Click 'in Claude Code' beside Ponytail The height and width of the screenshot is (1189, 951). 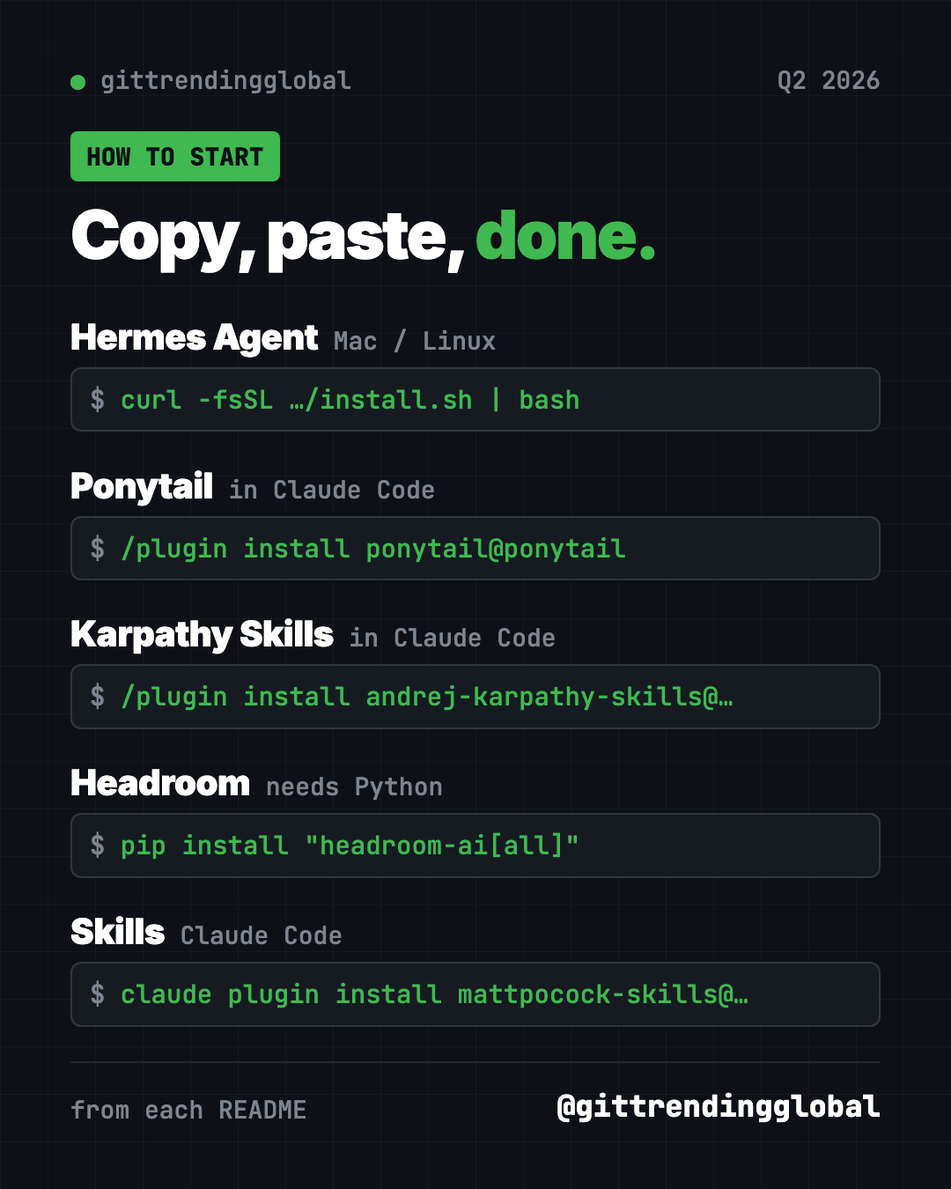(x=332, y=491)
